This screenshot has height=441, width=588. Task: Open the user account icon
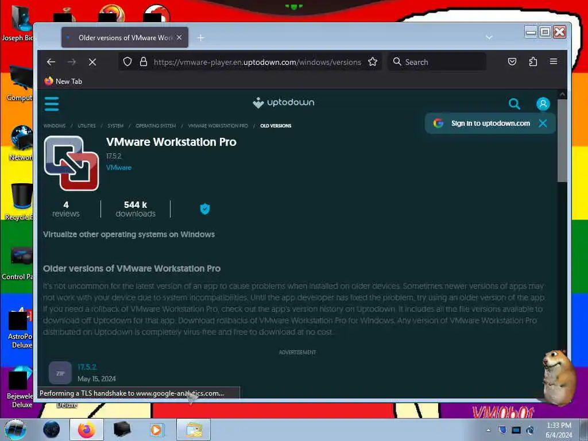click(x=543, y=104)
